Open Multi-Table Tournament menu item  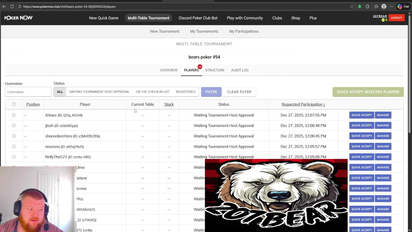(x=148, y=18)
